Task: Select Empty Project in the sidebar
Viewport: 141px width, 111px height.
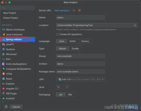Action: click(x=11, y=18)
